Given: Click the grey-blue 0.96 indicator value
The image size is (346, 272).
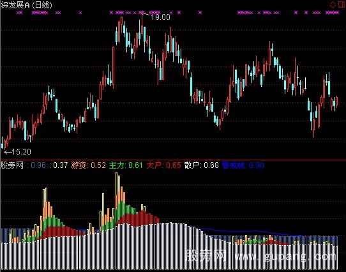Looking at the screenshot, I should 38,165.
